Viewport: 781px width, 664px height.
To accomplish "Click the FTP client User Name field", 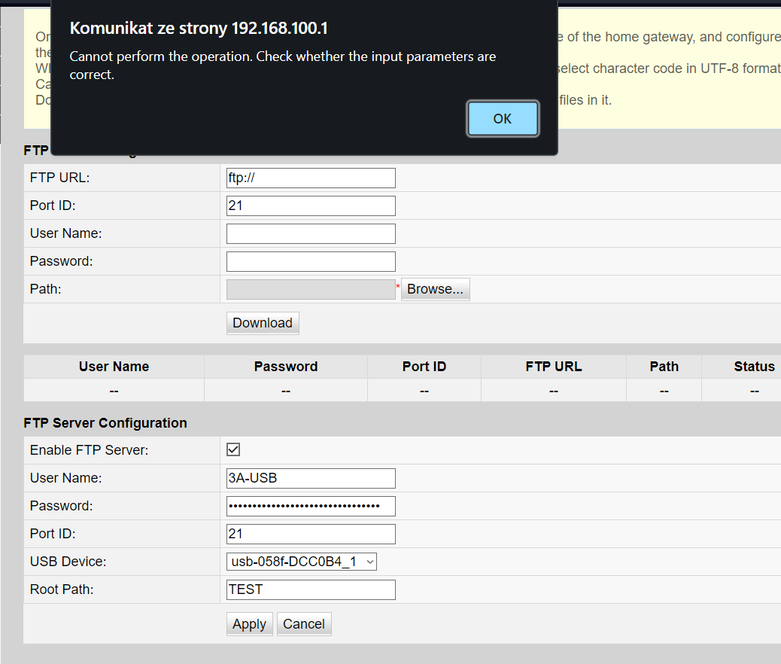I will 311,234.
